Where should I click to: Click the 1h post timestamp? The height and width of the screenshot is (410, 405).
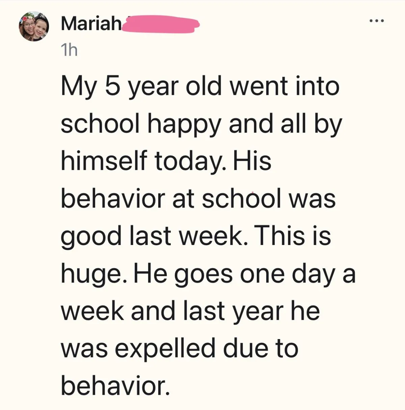[69, 51]
